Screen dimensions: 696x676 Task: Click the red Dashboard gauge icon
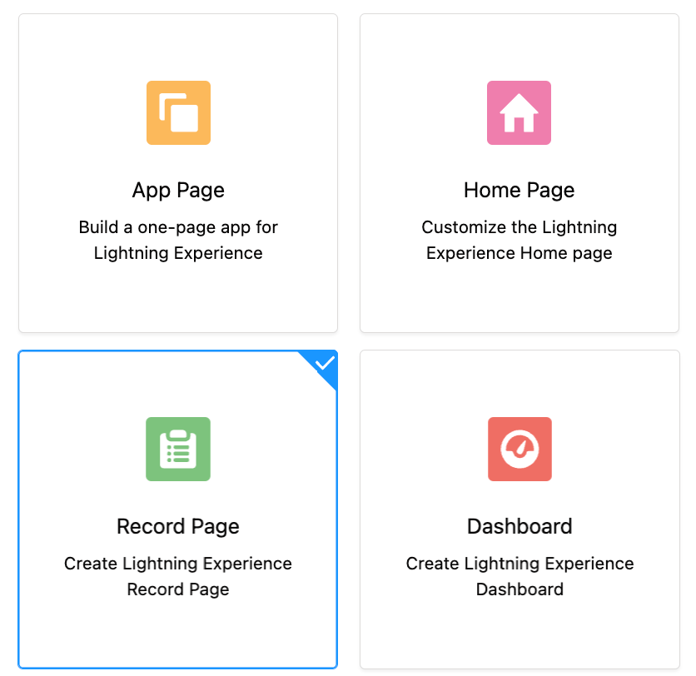[x=520, y=449]
